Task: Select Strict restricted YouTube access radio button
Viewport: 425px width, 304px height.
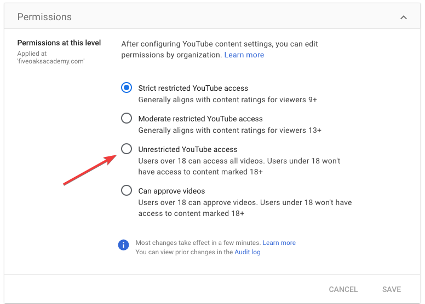Action: click(127, 87)
